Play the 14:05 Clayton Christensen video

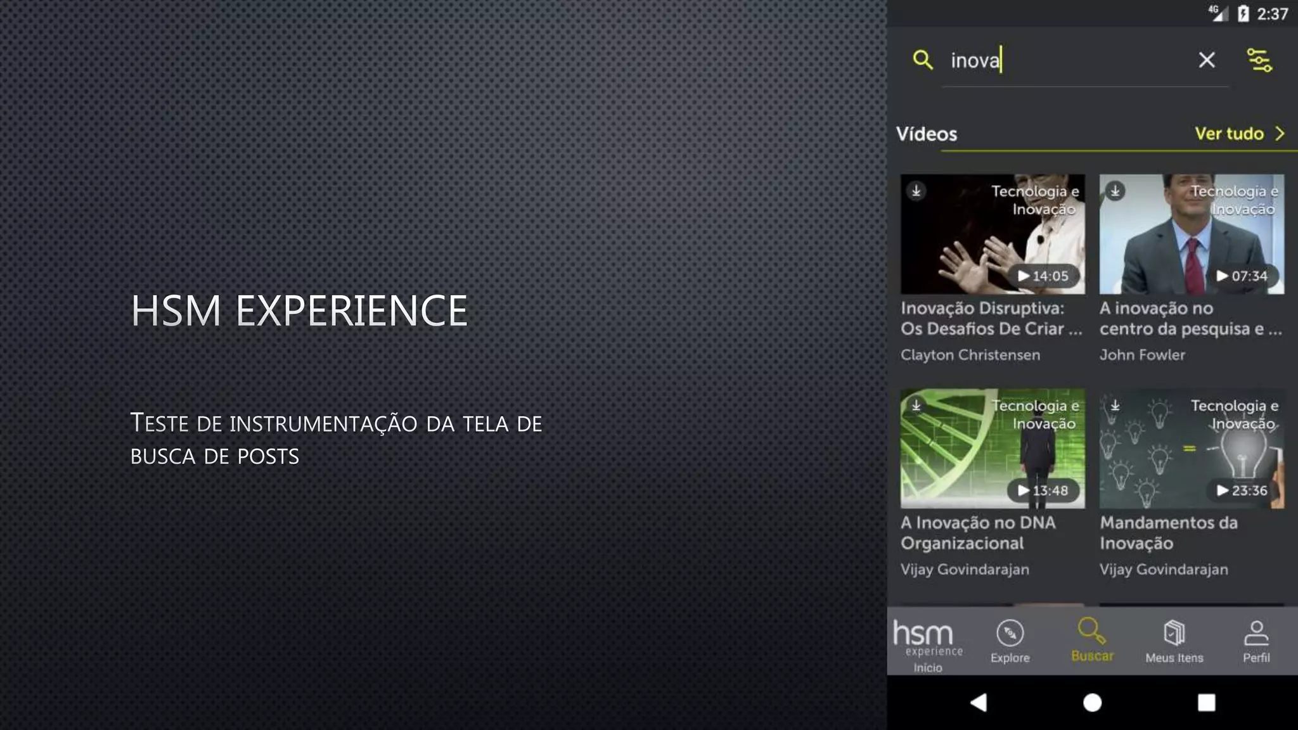pos(1043,276)
